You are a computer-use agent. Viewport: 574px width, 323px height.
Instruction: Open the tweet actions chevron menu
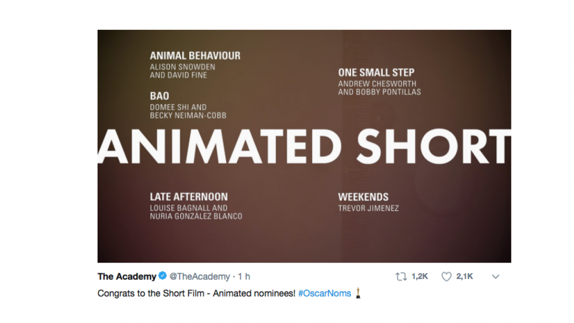(x=496, y=276)
